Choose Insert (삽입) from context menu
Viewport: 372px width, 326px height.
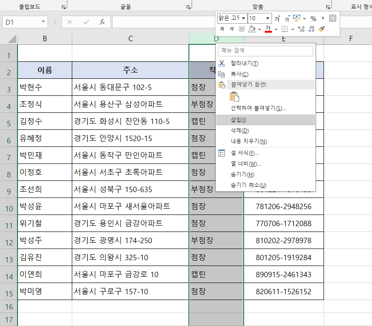point(266,120)
